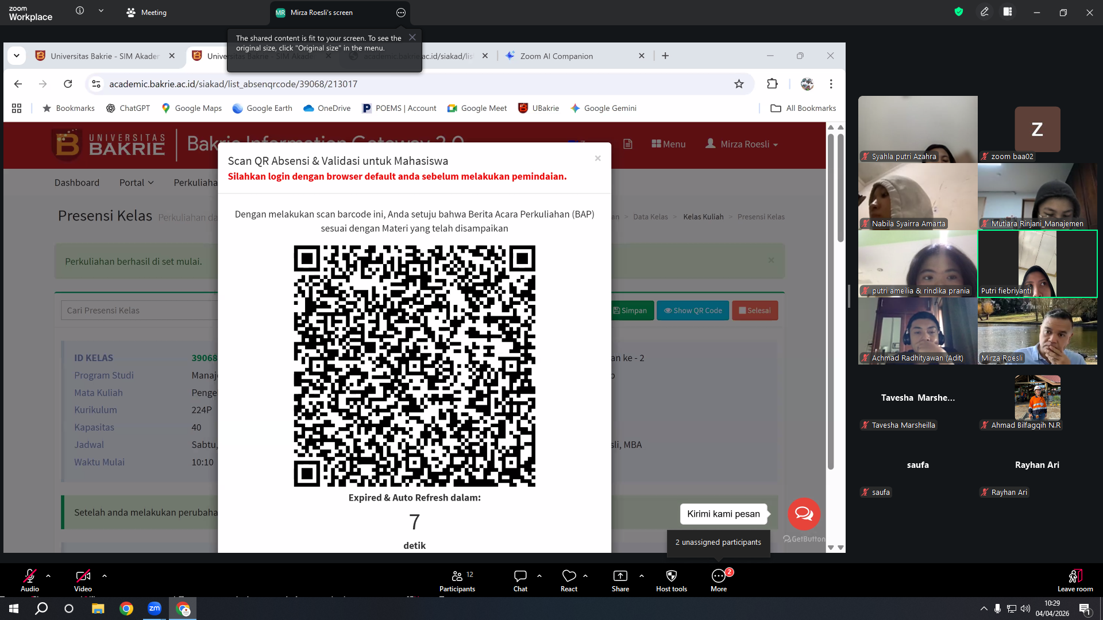Close the QR Absensi modal dialog
Image resolution: width=1103 pixels, height=620 pixels.
[x=597, y=158]
